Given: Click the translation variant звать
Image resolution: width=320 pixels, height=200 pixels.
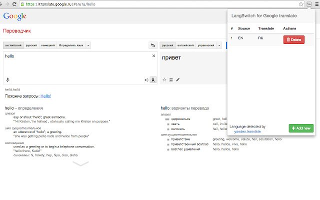Looking at the screenshot, I should click(175, 124).
